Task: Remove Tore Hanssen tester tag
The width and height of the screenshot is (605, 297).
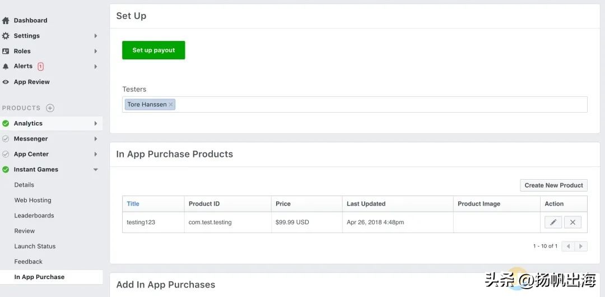Action: 171,105
